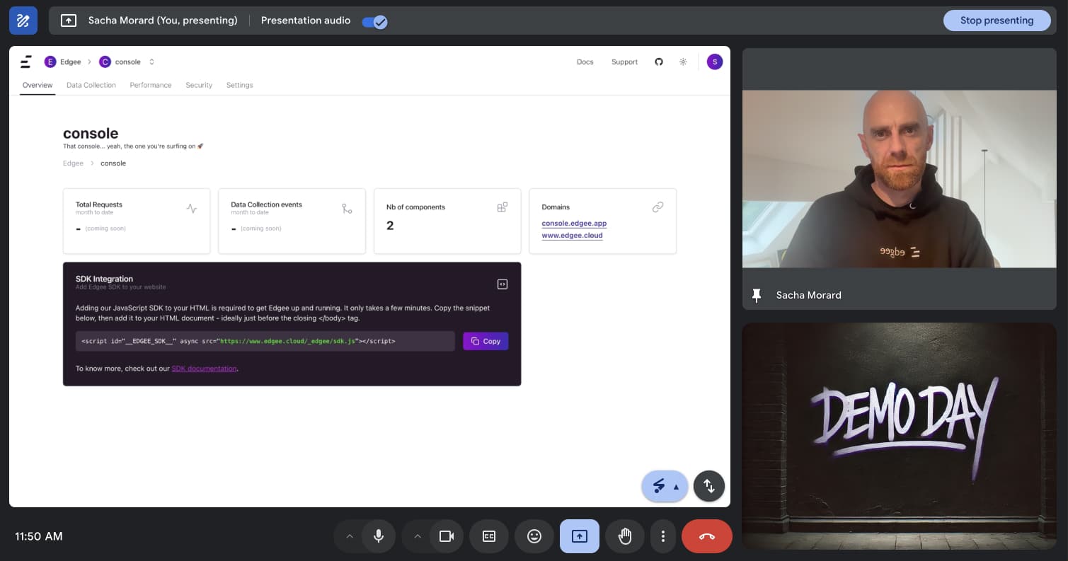Click the red leave call button
This screenshot has width=1068, height=561.
click(706, 536)
